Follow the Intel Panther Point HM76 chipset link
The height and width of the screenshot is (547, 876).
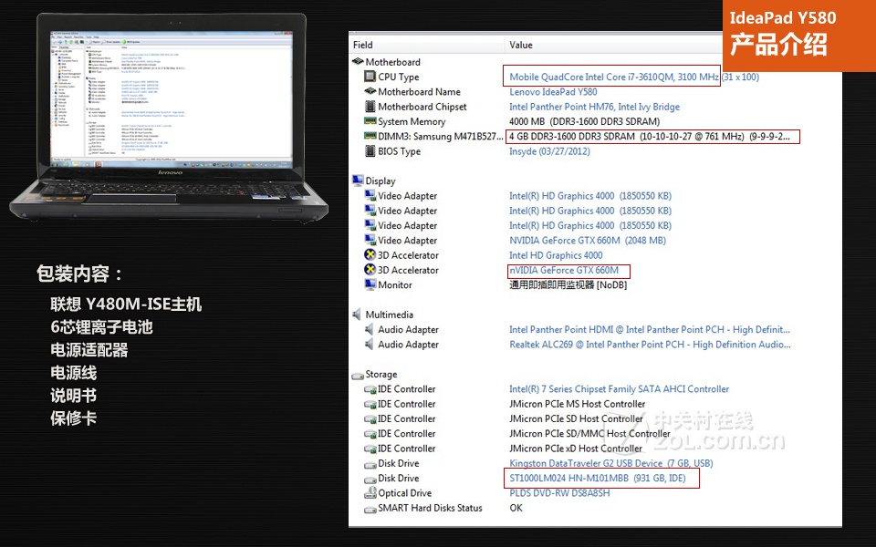click(594, 107)
